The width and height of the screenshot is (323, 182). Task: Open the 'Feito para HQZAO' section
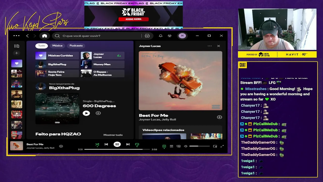[x=58, y=134]
